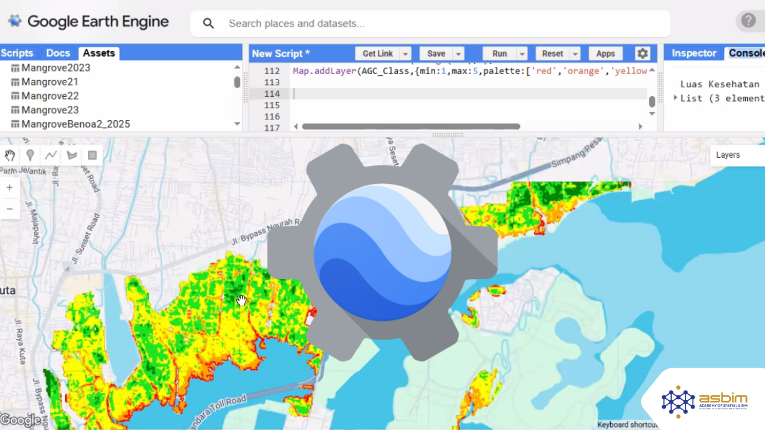Viewport: 765px width, 430px height.
Task: Switch to the Scripts tab
Action: [x=18, y=53]
